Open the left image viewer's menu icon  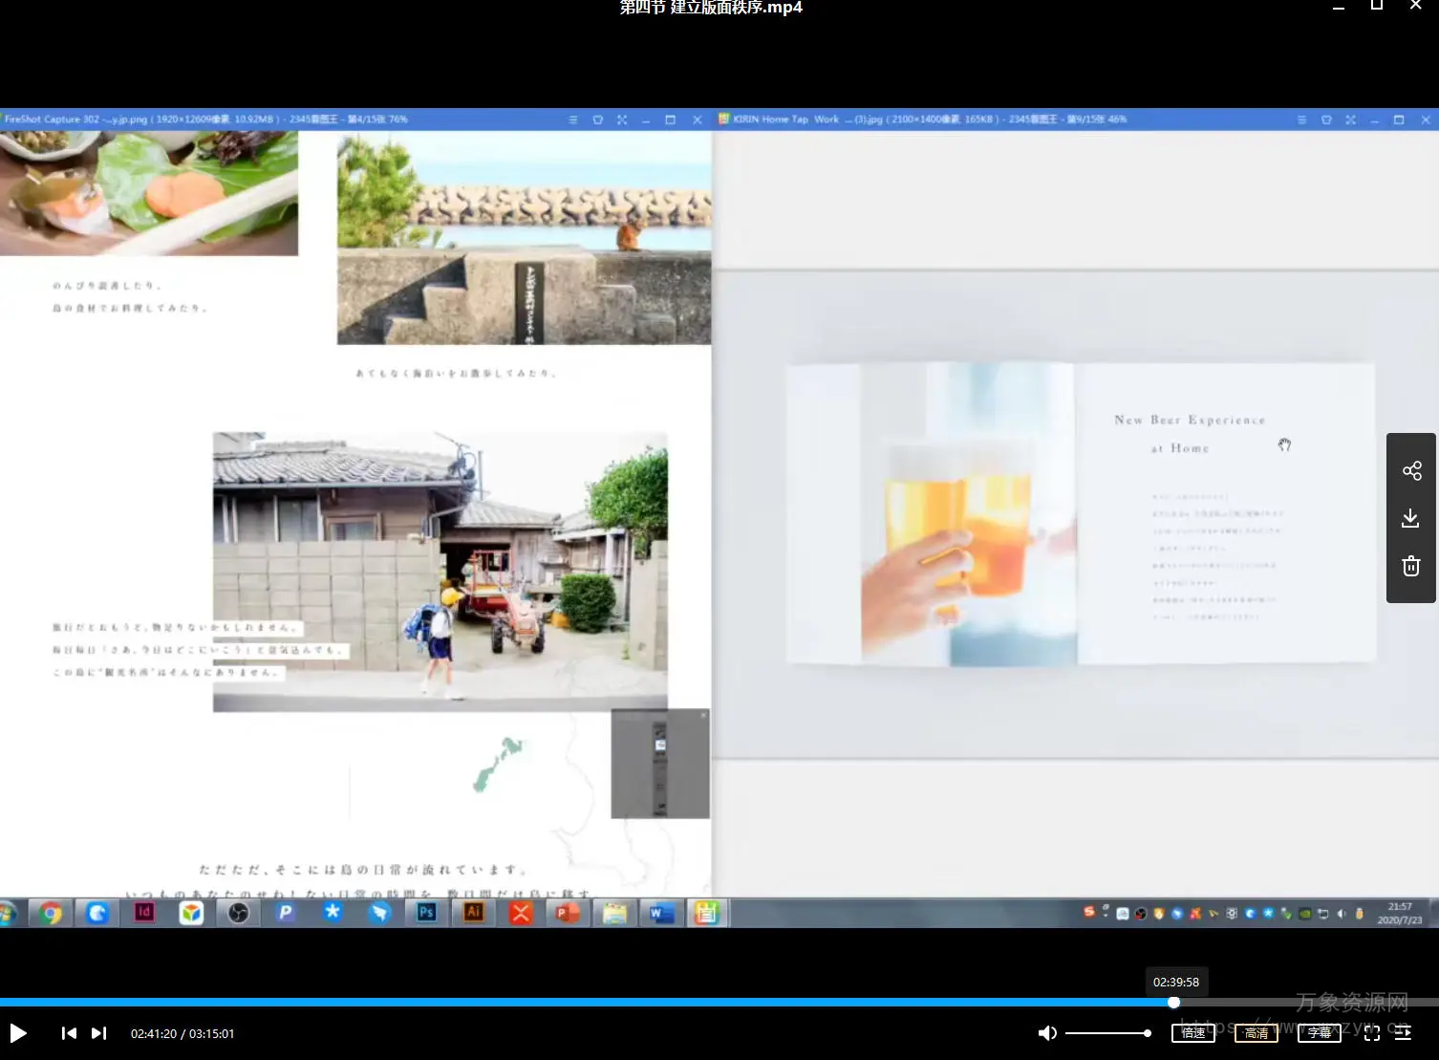pyautogui.click(x=573, y=120)
